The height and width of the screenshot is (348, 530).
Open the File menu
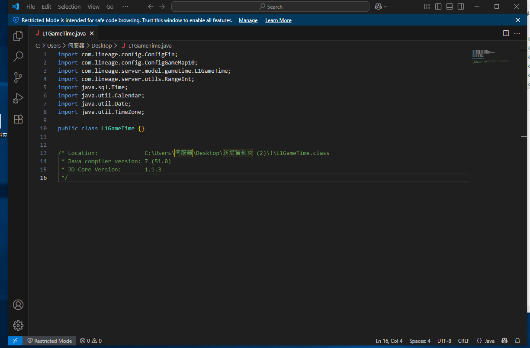pyautogui.click(x=31, y=6)
